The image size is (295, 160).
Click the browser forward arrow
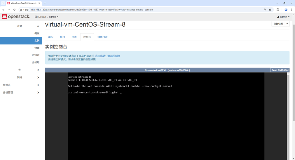9,10
